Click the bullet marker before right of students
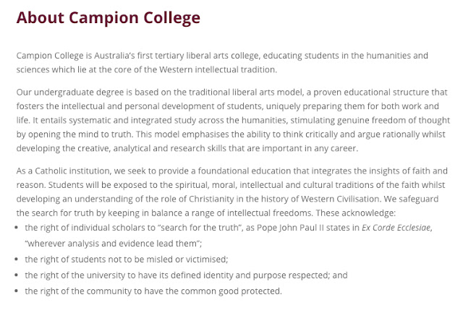The width and height of the screenshot is (463, 313). [17, 259]
